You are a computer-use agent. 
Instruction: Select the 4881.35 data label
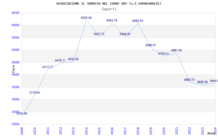click(x=176, y=50)
